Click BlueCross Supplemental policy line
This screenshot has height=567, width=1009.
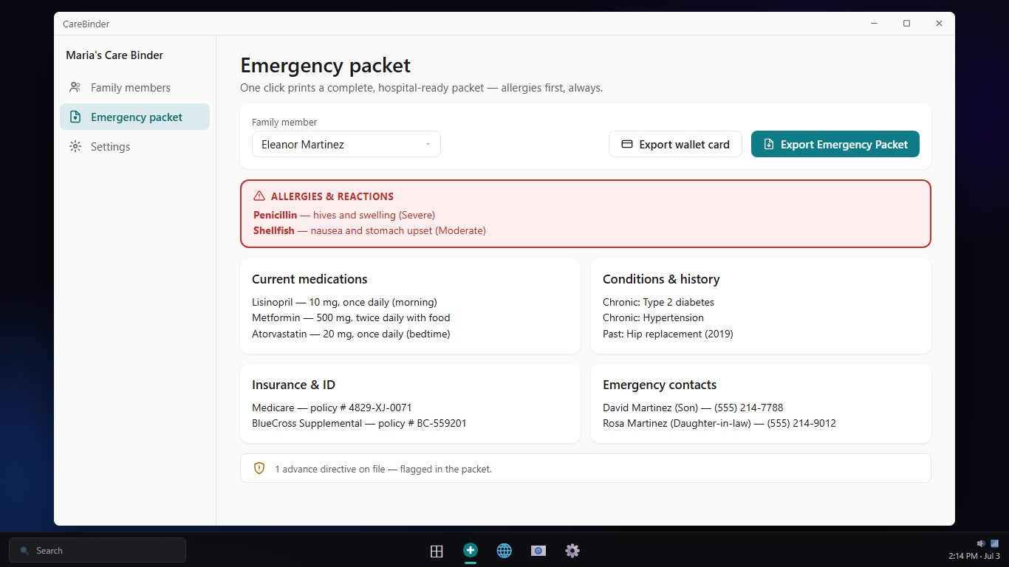tap(359, 423)
